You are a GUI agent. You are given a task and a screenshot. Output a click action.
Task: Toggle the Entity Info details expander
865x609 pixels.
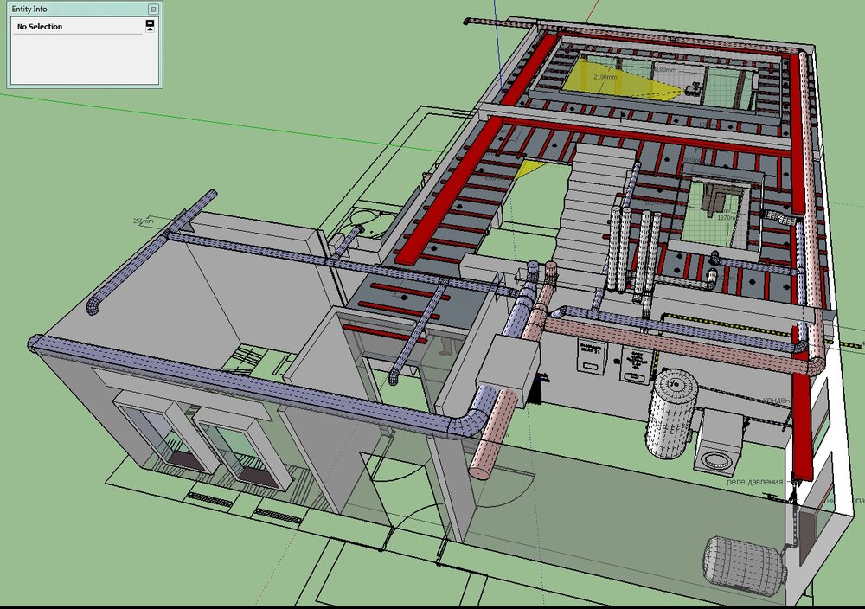[x=150, y=25]
